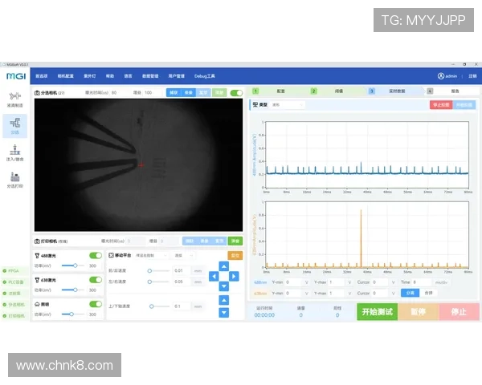This screenshot has height=385, width=482.
Task: Open the 相机配置 menu
Action: (x=65, y=76)
